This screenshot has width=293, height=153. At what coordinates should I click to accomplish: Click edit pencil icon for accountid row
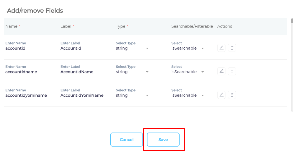(222, 48)
